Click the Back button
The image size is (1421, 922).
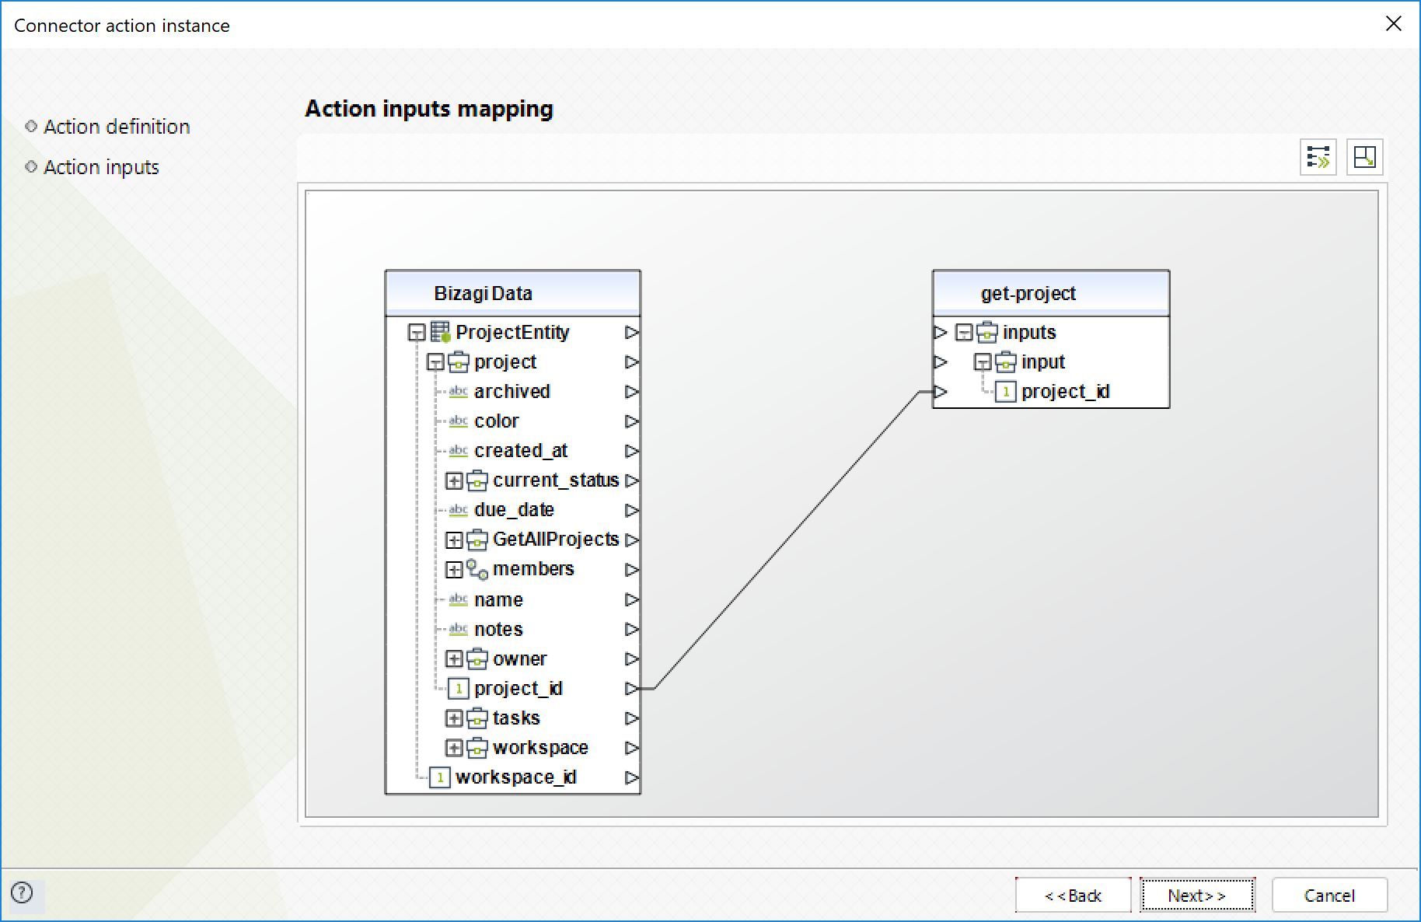[x=1073, y=896]
